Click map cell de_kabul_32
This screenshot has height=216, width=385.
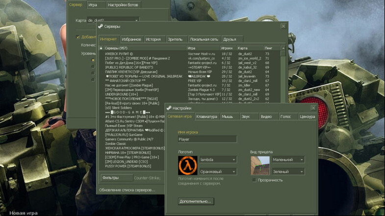248,67
